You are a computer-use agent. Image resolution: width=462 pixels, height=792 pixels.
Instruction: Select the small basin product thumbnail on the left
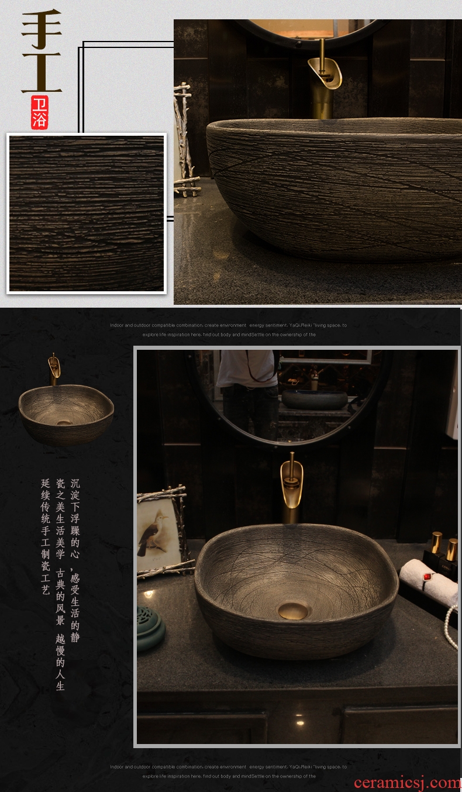click(65, 409)
